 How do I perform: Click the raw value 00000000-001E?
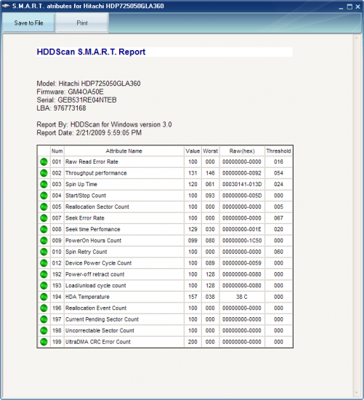[242, 229]
